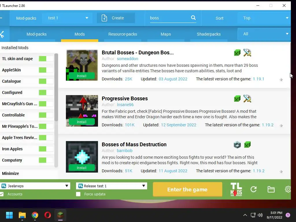This screenshot has width=296, height=222.
Task: Toggle Mr Pineapple's To... mod switch
Action: click(46, 126)
